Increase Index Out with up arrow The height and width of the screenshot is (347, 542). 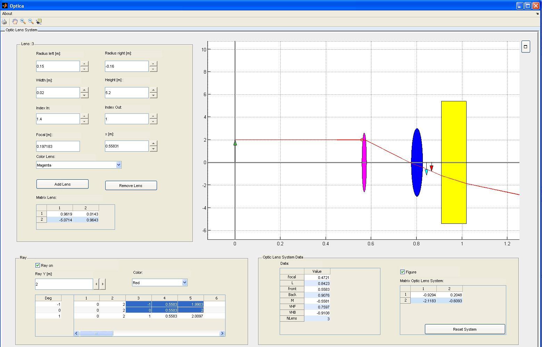(x=153, y=117)
